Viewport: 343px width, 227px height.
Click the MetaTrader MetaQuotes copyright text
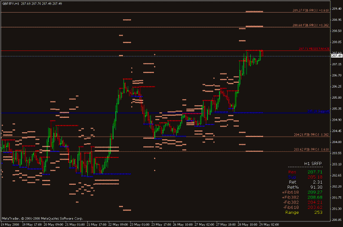point(42,218)
